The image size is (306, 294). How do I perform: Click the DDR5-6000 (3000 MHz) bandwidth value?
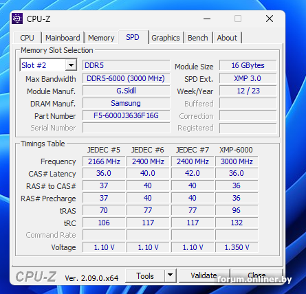127,78
